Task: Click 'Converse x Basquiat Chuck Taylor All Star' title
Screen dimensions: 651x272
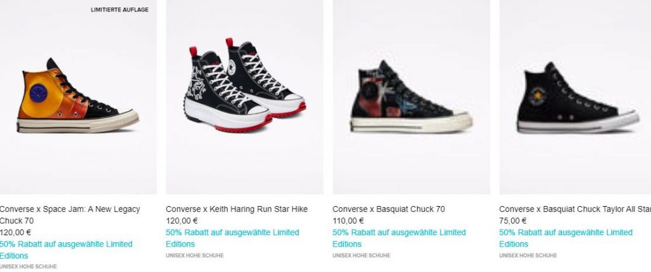Action: (575, 209)
